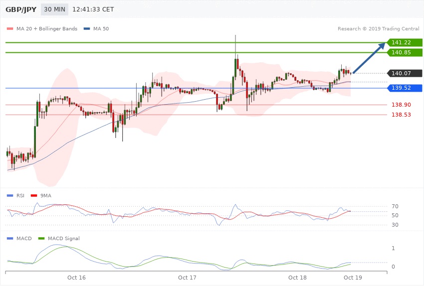Open the 30 MIN timeframe selector
The image size is (424, 287).
(x=54, y=9)
